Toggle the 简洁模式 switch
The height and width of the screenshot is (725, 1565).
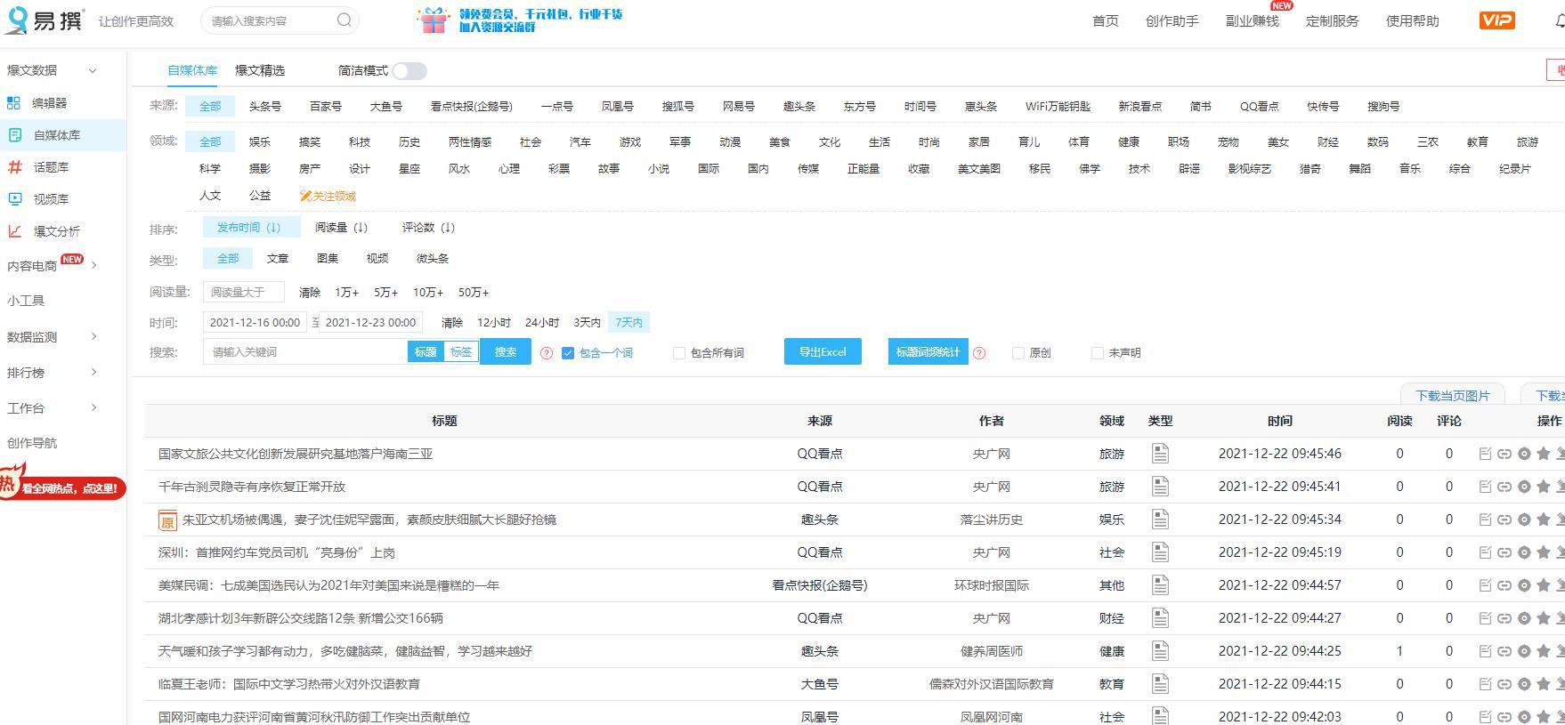click(x=409, y=71)
